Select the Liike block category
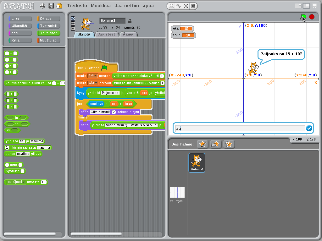 coord(20,19)
